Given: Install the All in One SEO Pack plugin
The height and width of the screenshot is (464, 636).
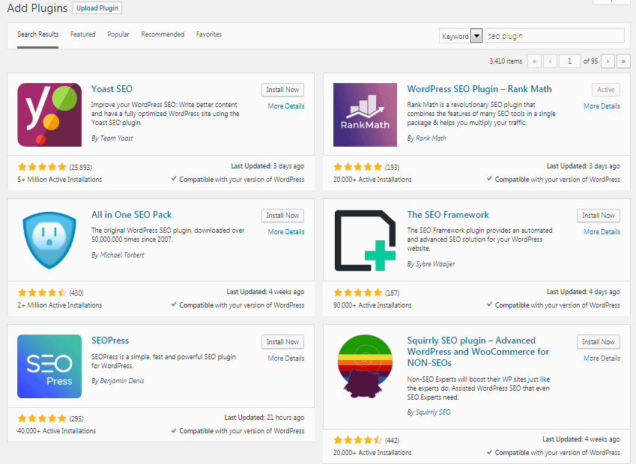Looking at the screenshot, I should pyautogui.click(x=282, y=216).
